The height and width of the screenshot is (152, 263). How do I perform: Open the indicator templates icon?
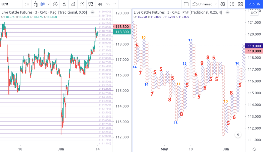point(82,4)
